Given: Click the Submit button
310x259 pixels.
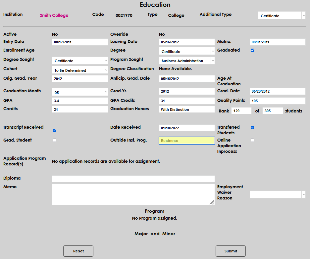Looking at the screenshot, I should (231, 251).
